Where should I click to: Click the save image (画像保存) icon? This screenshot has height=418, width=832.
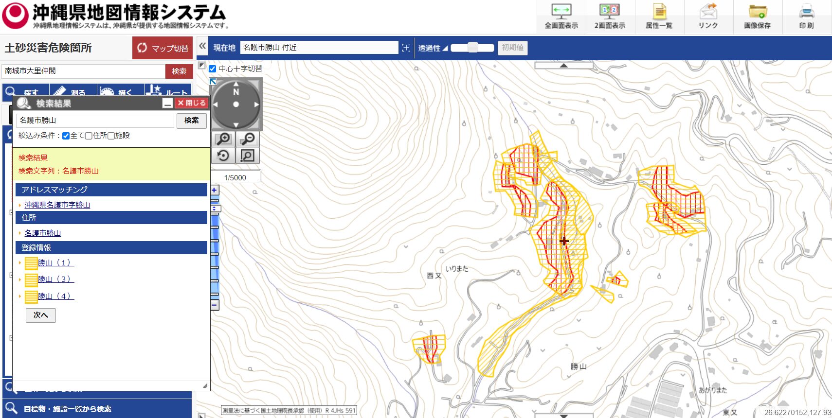[x=757, y=16]
